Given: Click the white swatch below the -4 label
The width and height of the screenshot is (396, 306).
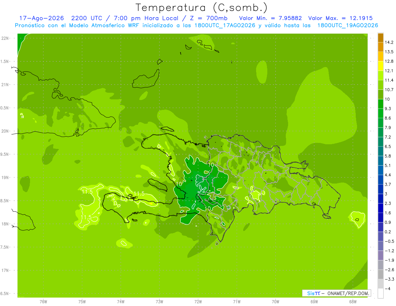Looking at the screenshot, I should (380, 293).
